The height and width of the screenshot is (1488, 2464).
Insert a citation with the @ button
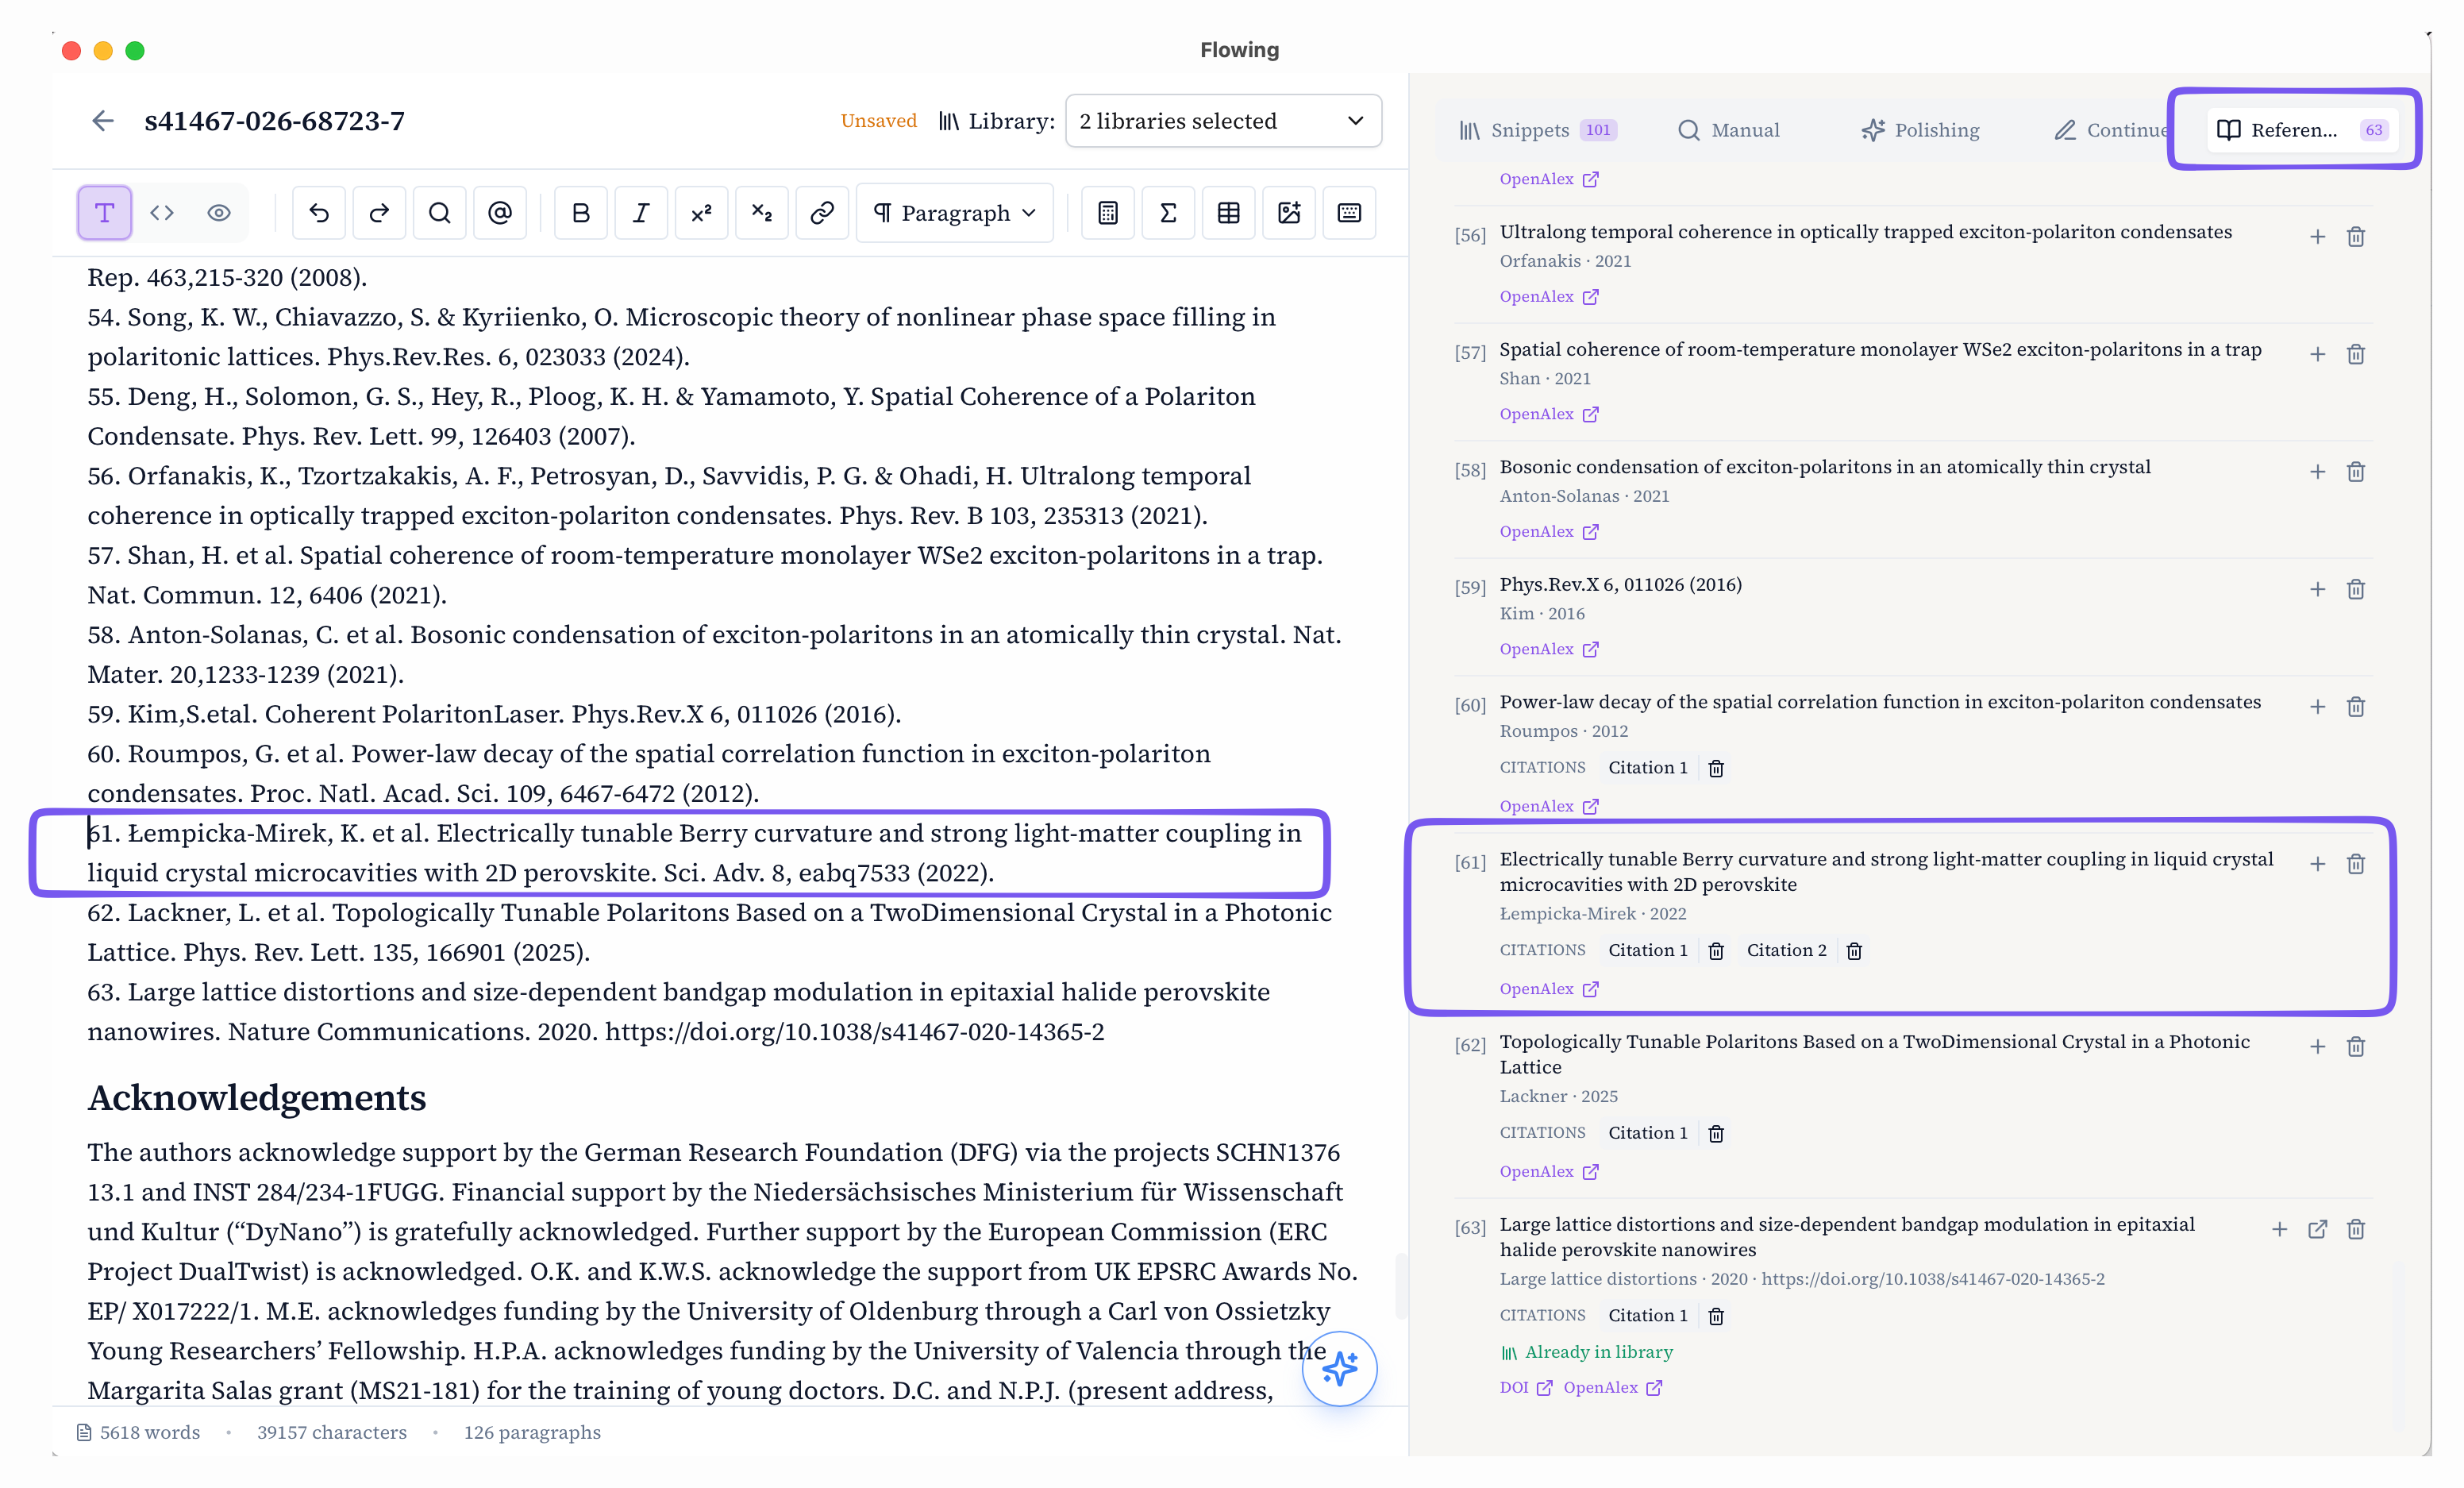[500, 213]
